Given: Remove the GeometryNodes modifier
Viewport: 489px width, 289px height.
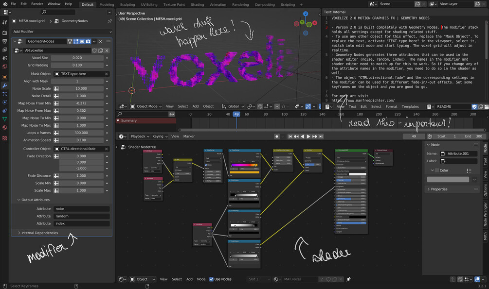Looking at the screenshot, I should point(100,41).
